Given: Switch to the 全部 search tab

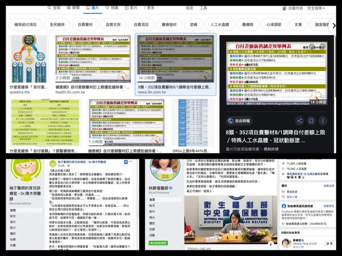Looking at the screenshot, I should [x=54, y=8].
